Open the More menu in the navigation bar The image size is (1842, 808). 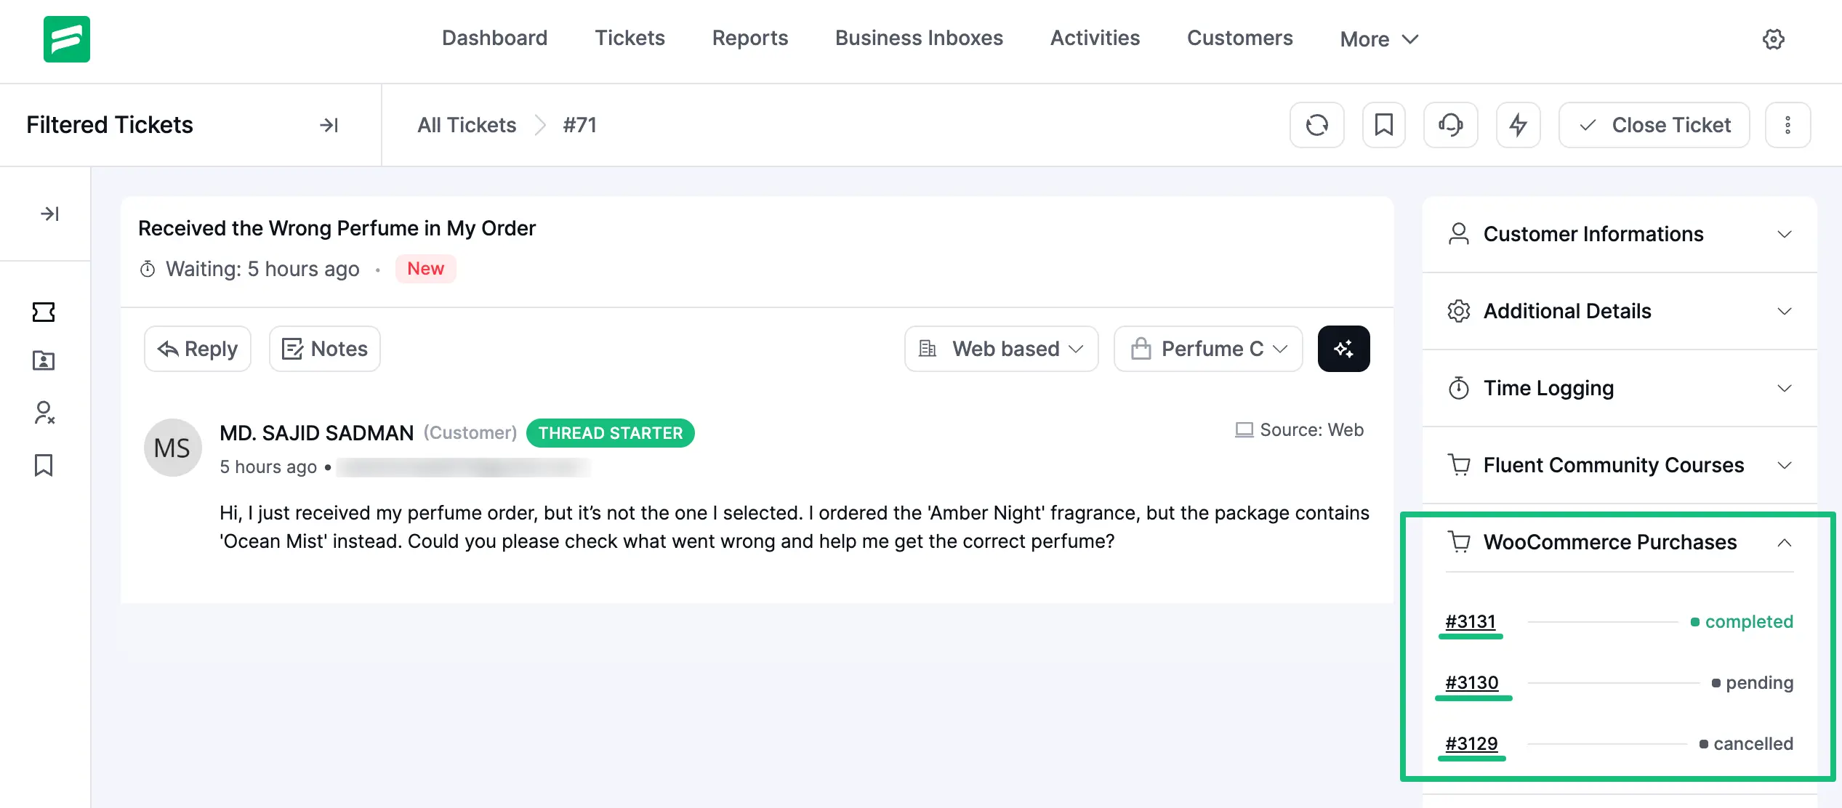click(x=1378, y=39)
